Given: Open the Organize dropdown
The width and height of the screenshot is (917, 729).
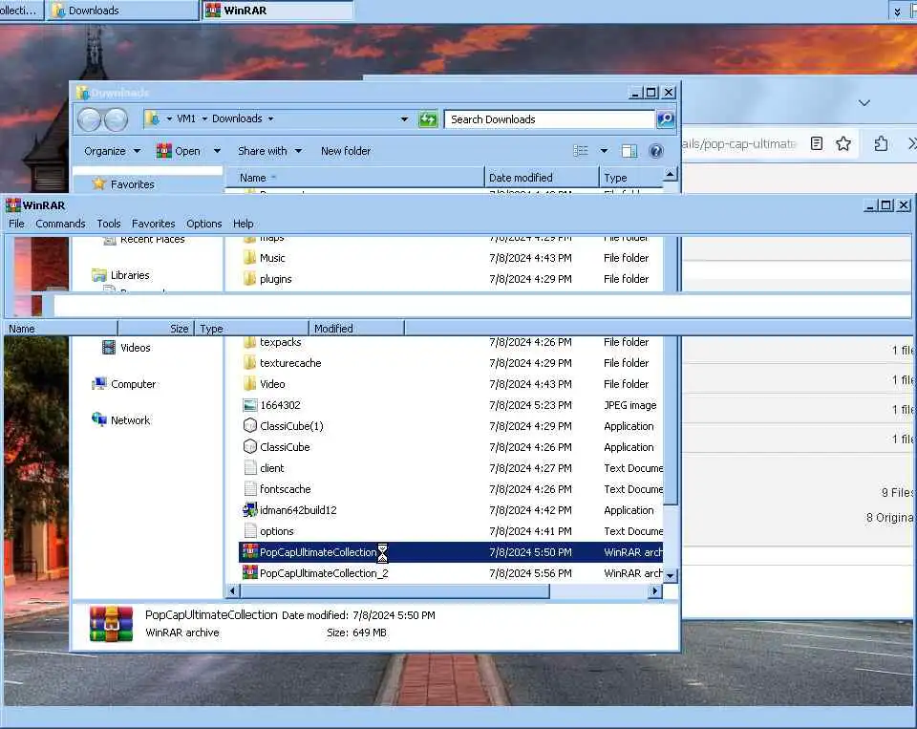Looking at the screenshot, I should [x=113, y=151].
